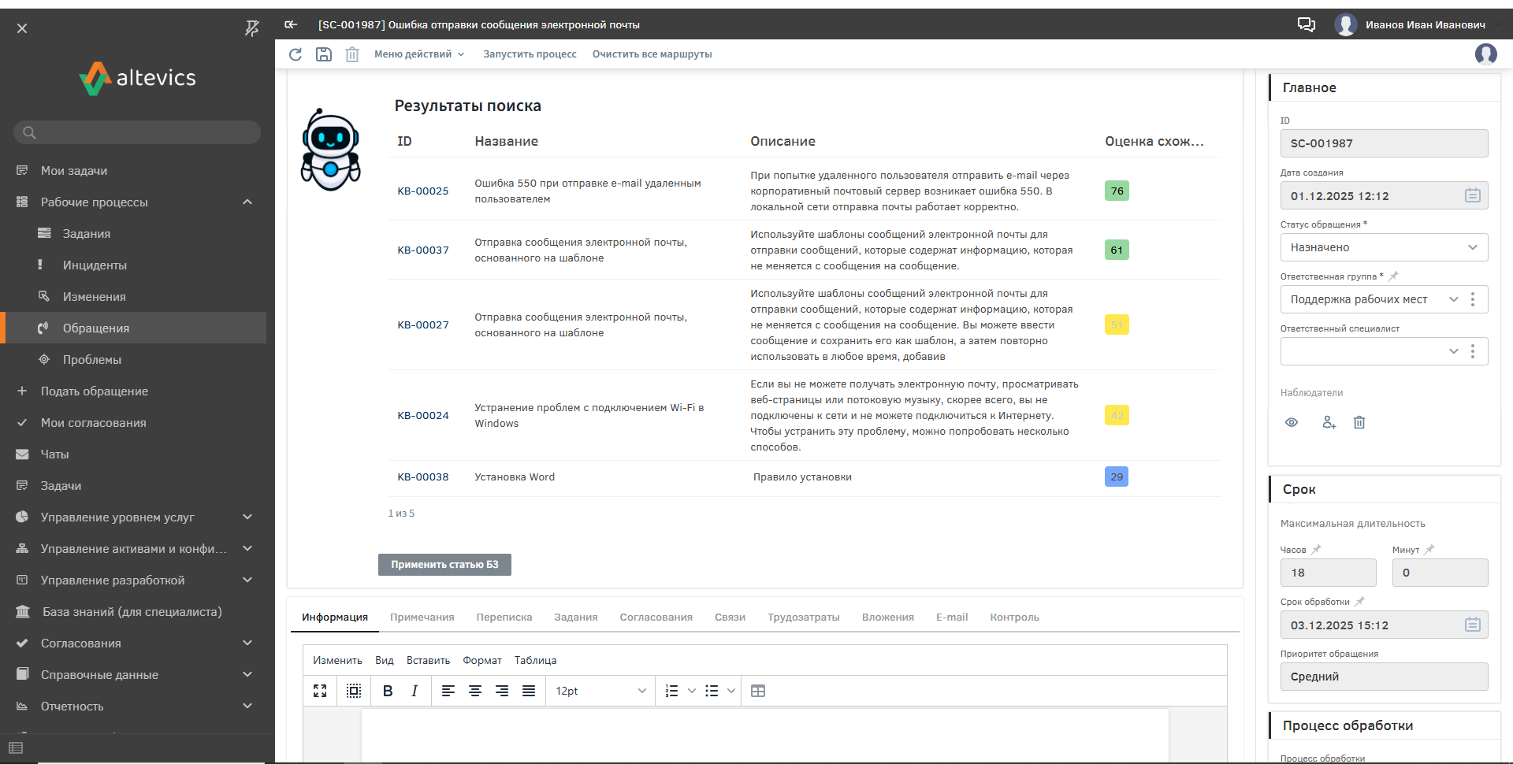Screen dimensions: 1513x764
Task: Click the Применить статью БЗ button
Action: click(x=444, y=565)
